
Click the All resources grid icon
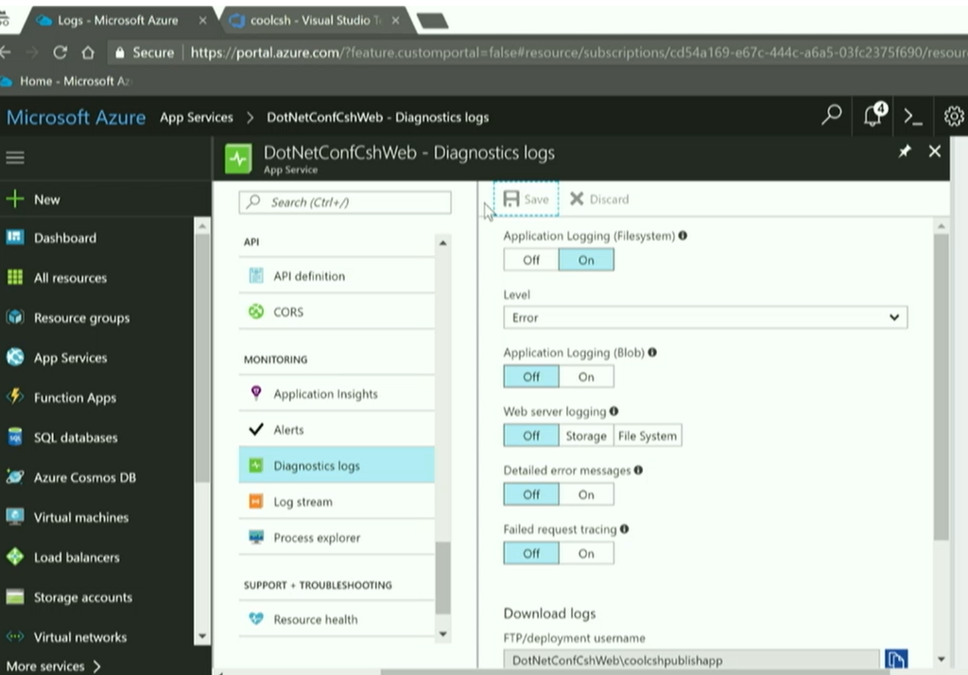pyautogui.click(x=15, y=277)
